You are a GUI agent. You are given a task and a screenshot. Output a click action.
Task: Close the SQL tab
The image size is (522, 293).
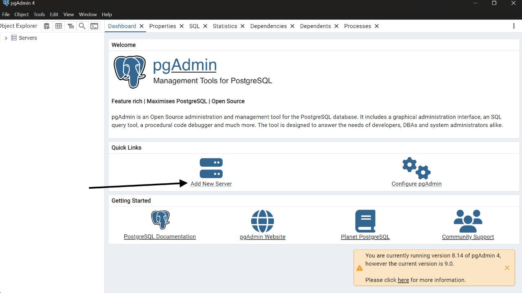coord(205,26)
